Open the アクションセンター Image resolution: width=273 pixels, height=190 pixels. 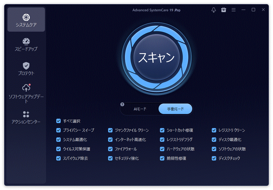(26, 117)
